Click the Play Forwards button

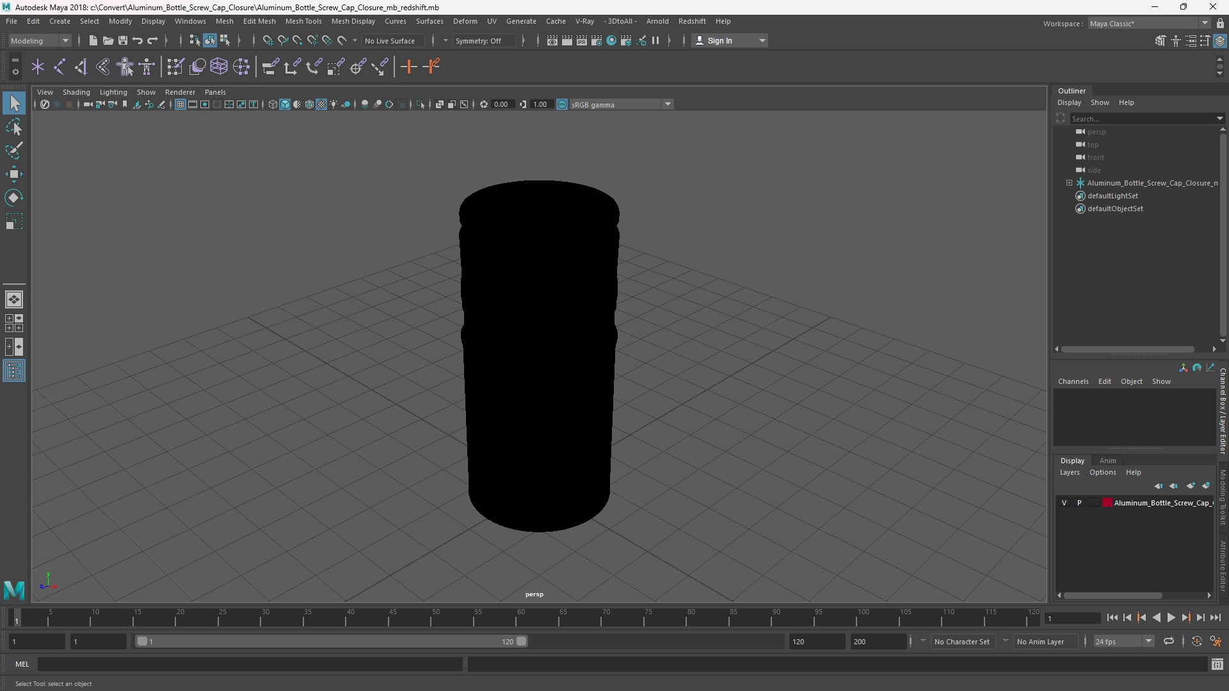coord(1171,618)
